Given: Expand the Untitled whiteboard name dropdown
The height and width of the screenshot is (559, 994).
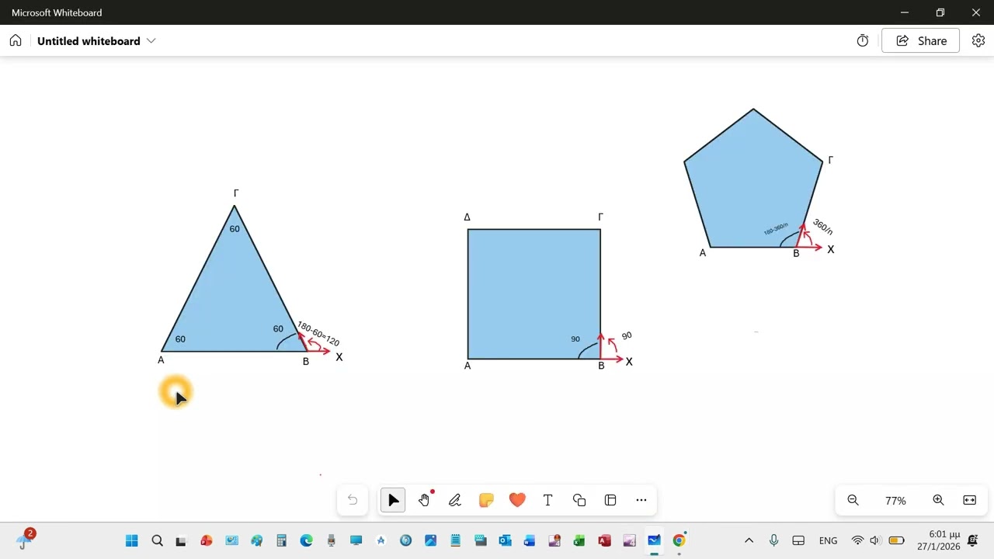Looking at the screenshot, I should (151, 40).
